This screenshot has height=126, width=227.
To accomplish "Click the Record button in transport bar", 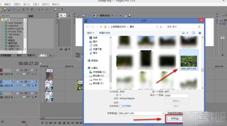I will pos(42,123).
